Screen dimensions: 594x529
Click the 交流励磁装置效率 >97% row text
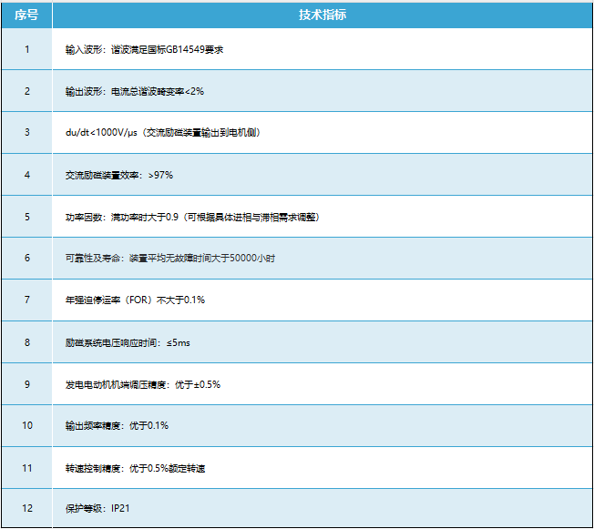tap(119, 175)
